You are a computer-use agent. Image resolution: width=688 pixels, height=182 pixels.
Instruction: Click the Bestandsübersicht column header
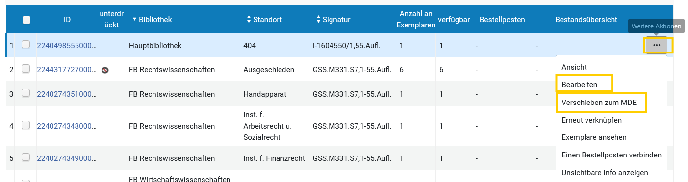[586, 20]
